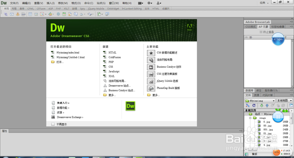Image resolution: width=294 pixels, height=158 pixels.
Task: Expand Files panel to show local and remote
Action: point(291,106)
